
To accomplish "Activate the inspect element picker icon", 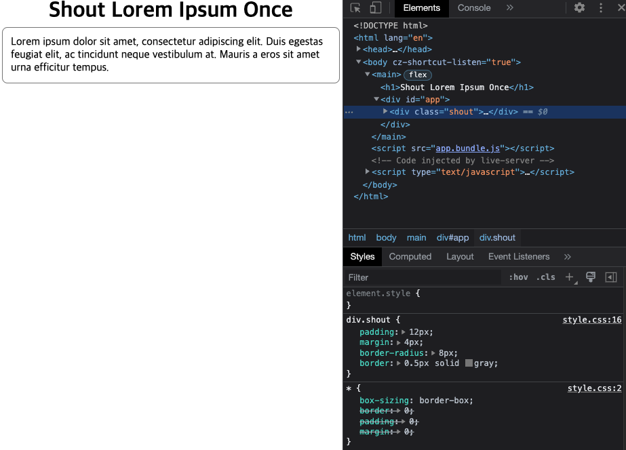I will (x=355, y=7).
